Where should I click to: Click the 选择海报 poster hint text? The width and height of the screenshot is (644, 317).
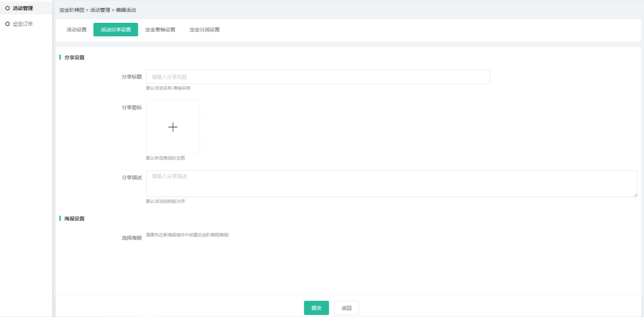click(x=187, y=235)
